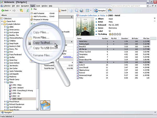Click the globe search toolbar icon
Viewport: 157px width, 118px height.
[x=81, y=10]
